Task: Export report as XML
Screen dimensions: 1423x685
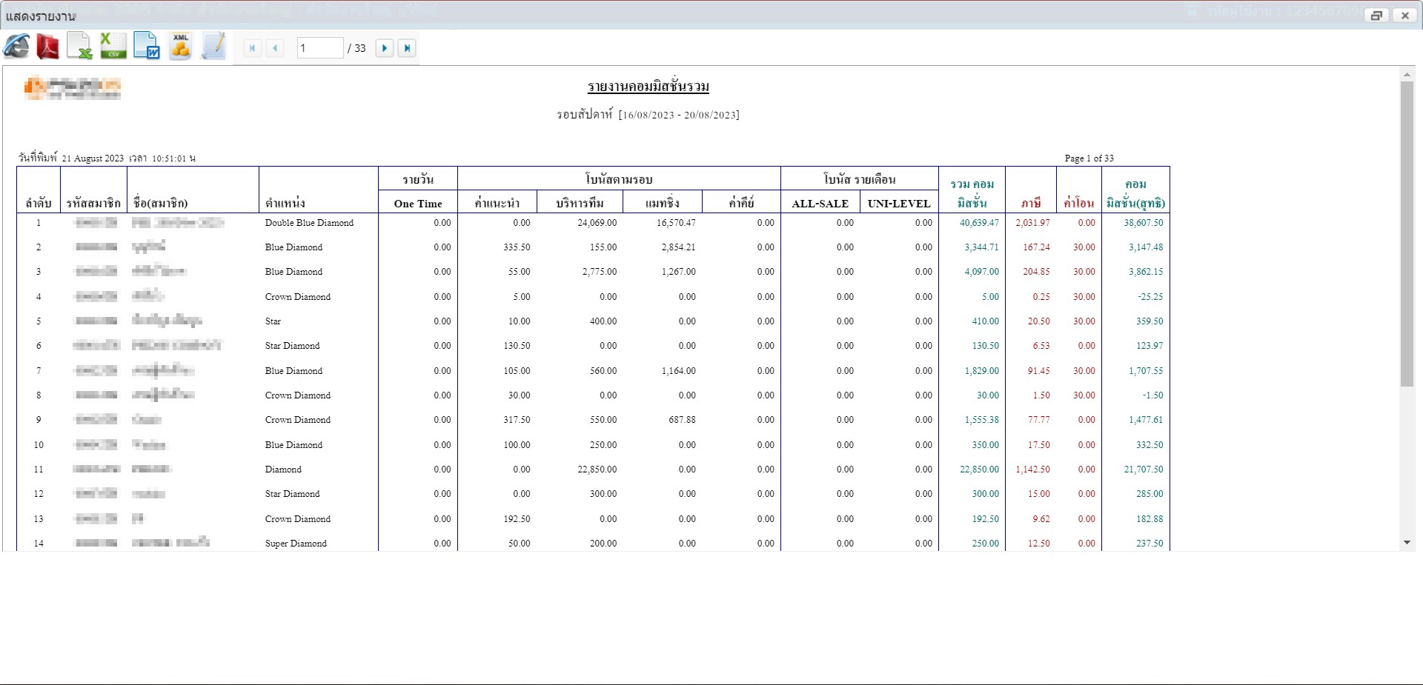Action: click(x=180, y=47)
